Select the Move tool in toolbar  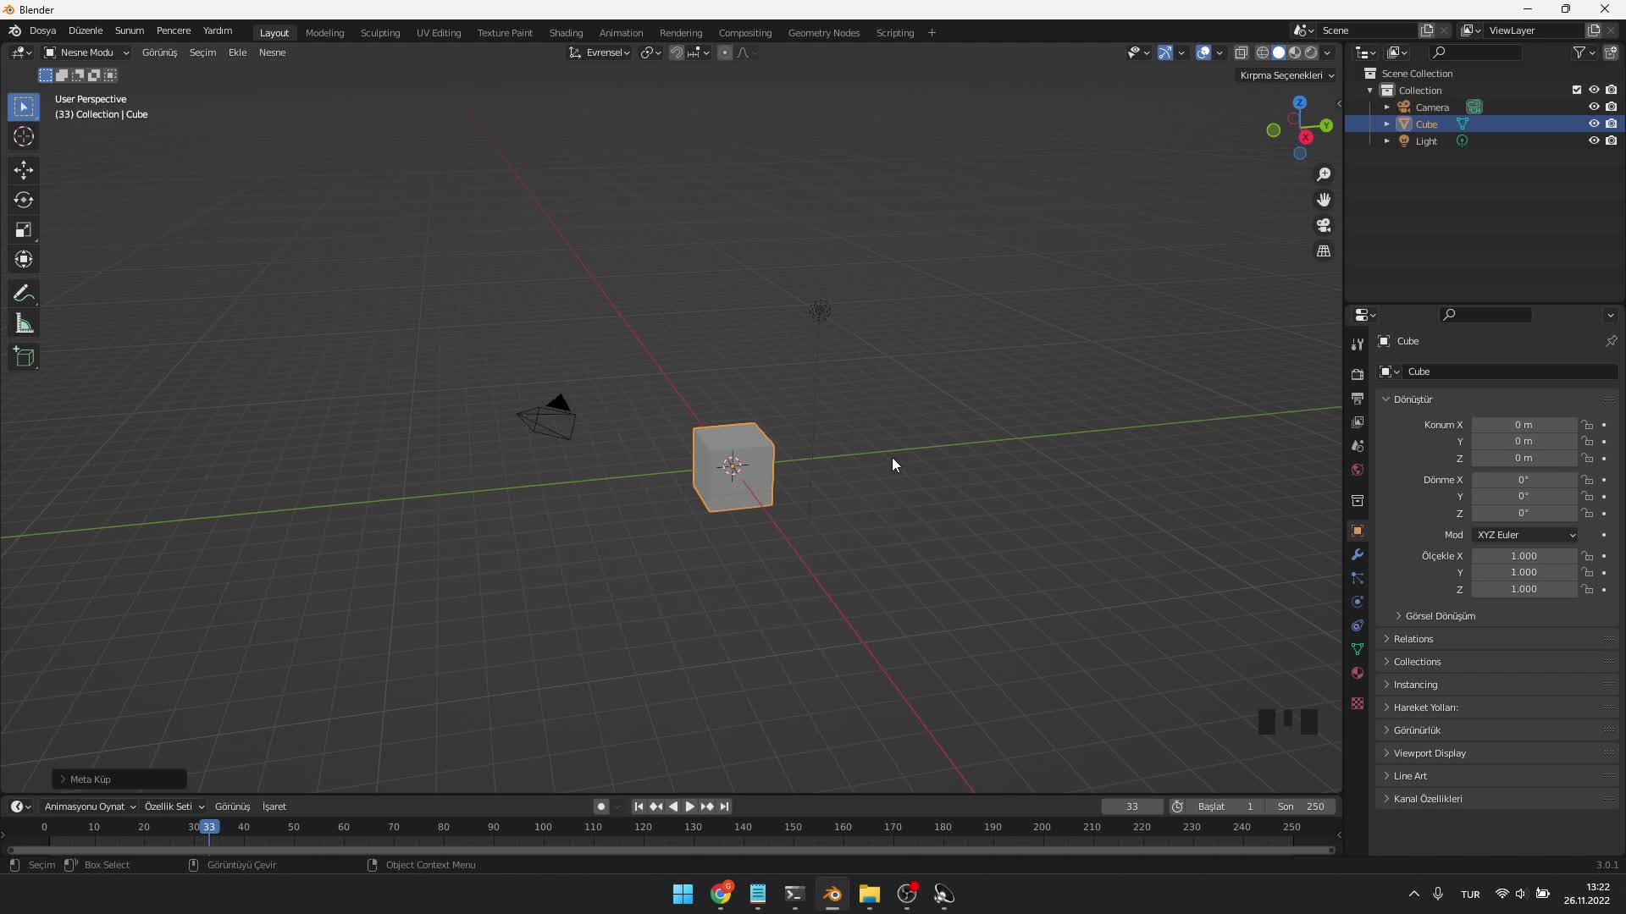coord(25,168)
